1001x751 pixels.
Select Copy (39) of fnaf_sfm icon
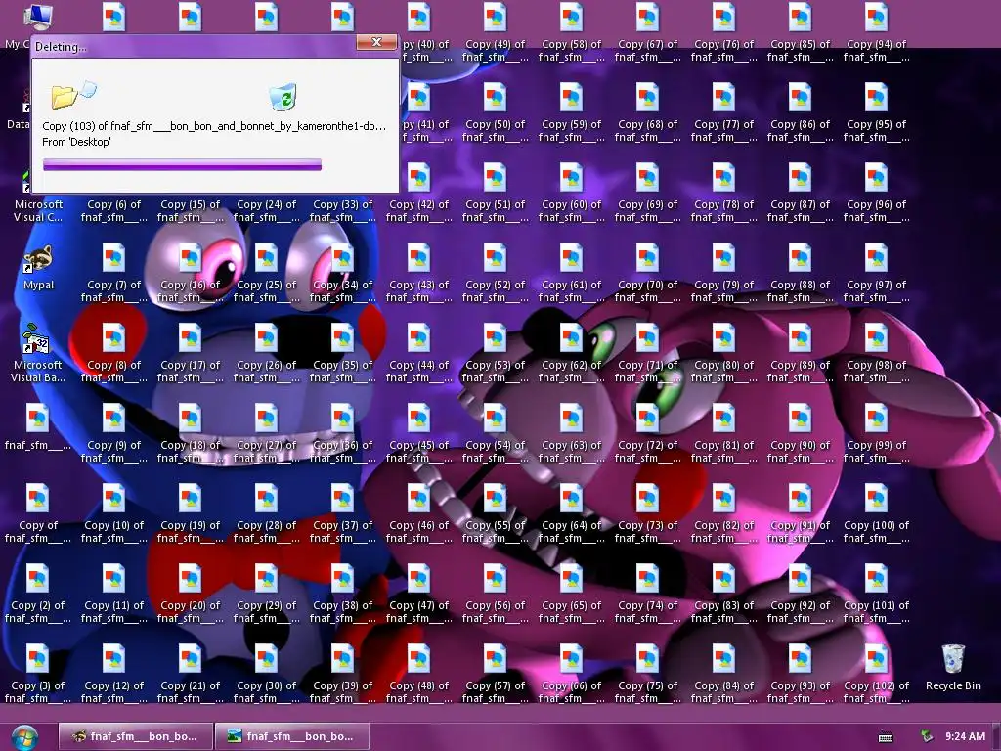342,674
